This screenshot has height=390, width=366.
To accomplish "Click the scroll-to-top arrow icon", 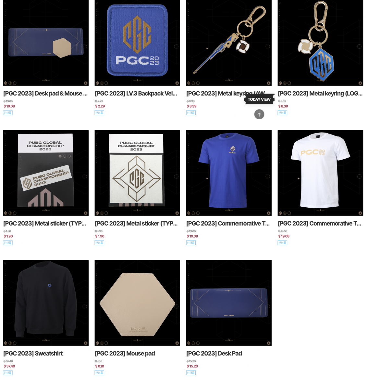I will point(259,114).
